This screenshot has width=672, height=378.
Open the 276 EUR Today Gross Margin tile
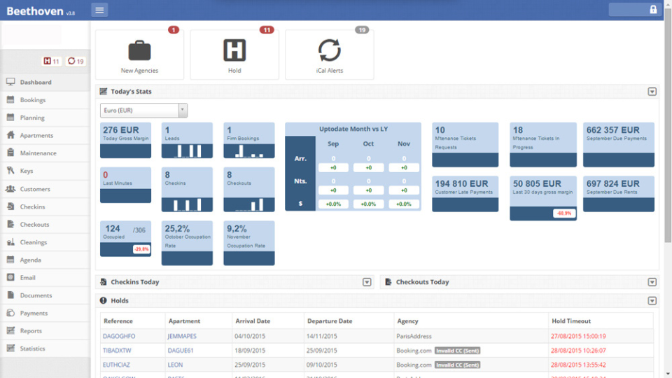(x=125, y=140)
